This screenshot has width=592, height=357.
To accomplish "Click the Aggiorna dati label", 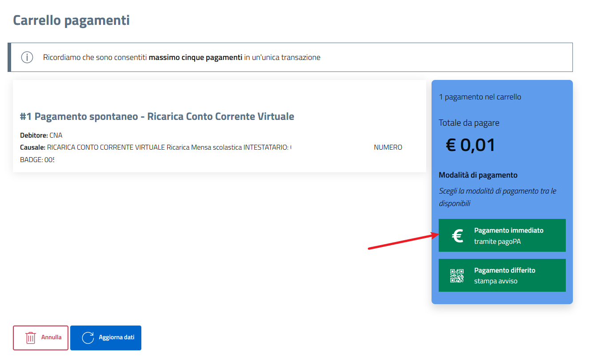I will (116, 337).
